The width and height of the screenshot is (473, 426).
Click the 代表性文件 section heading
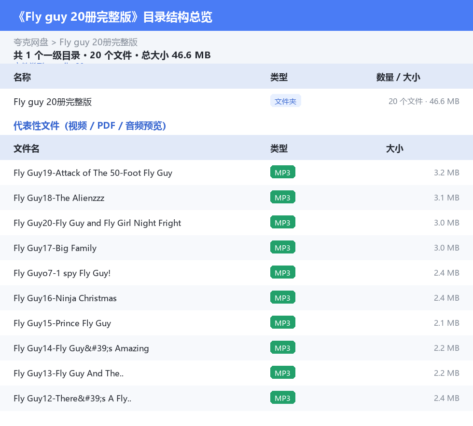pos(90,126)
